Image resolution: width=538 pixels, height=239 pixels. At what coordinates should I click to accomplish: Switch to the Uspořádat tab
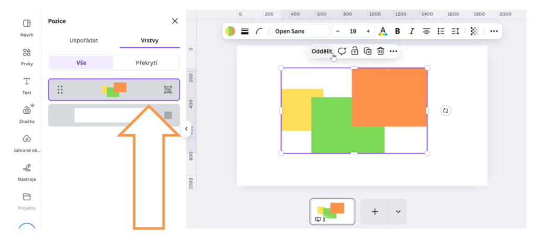[84, 40]
